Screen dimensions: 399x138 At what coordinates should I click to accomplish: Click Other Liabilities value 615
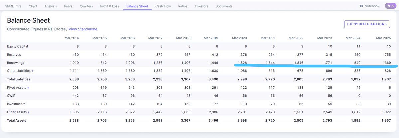(272, 71)
